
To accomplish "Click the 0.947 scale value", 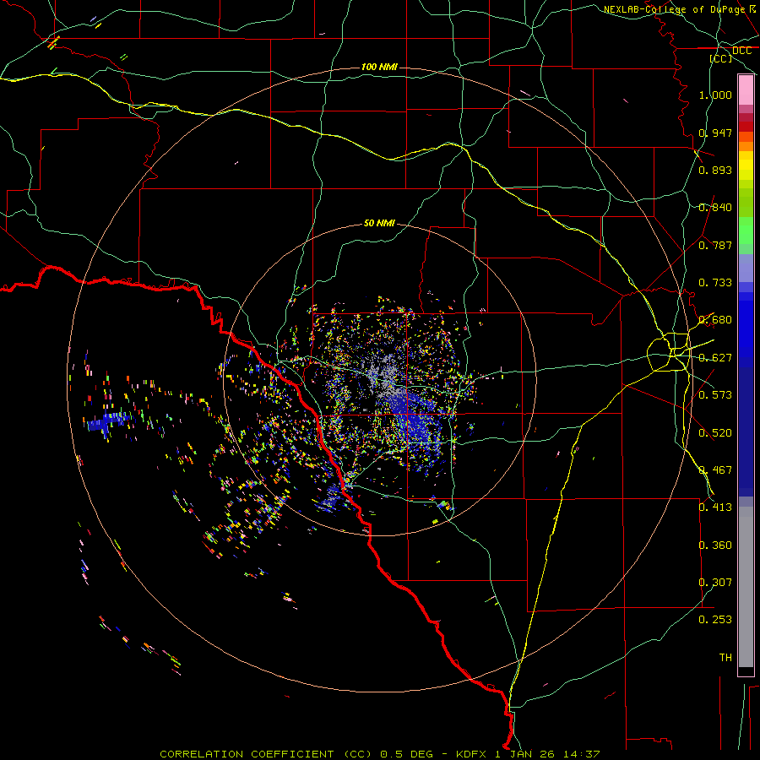I will [x=715, y=133].
